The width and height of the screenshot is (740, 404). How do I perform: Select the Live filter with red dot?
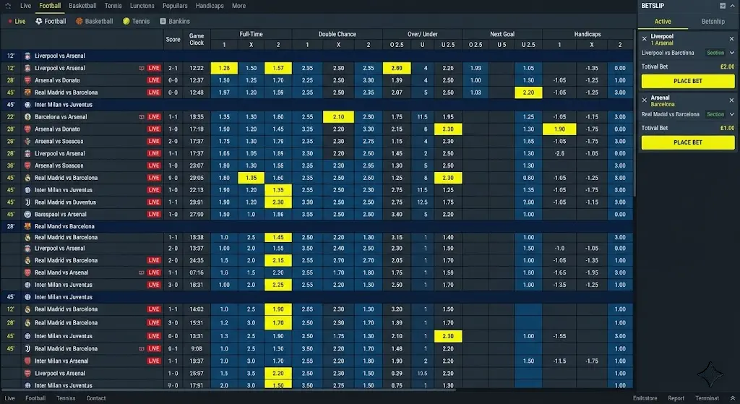(17, 21)
